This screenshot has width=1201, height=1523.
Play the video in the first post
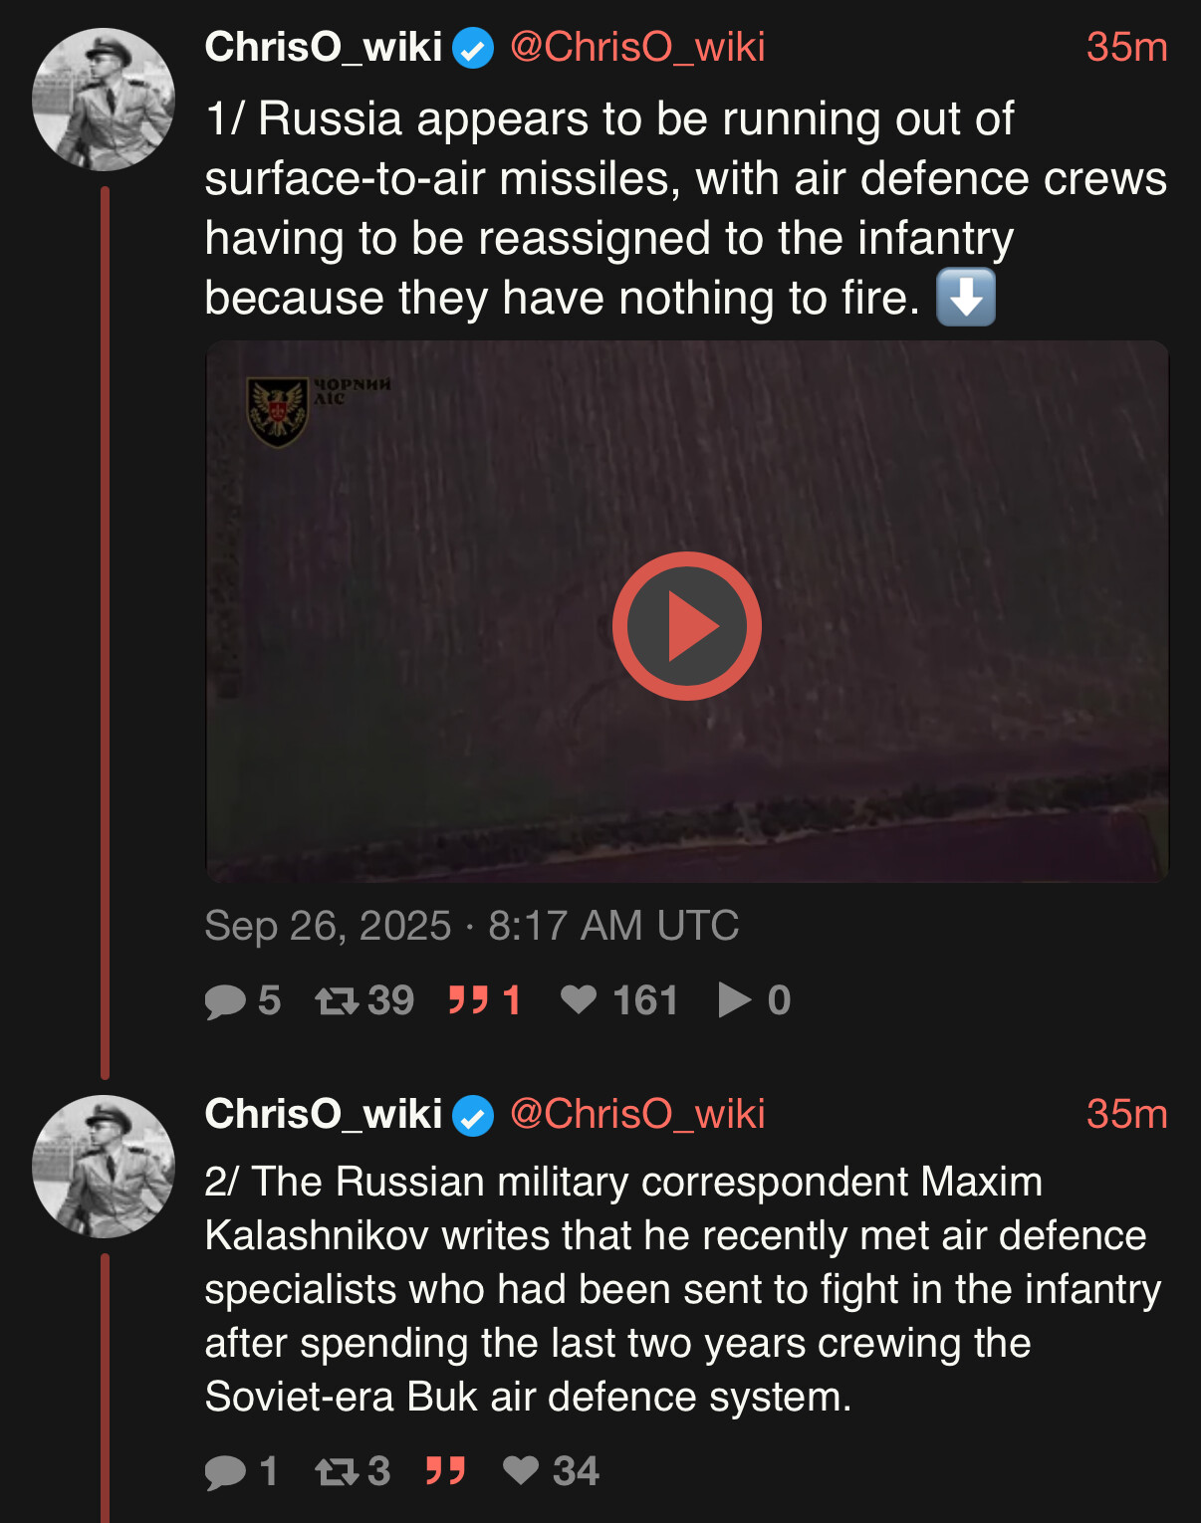pyautogui.click(x=686, y=626)
